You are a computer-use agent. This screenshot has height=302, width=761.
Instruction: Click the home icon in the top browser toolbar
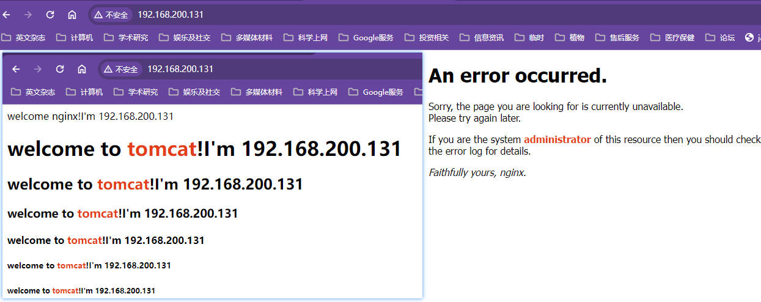[x=72, y=15]
